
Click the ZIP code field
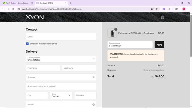click(x=85, y=95)
